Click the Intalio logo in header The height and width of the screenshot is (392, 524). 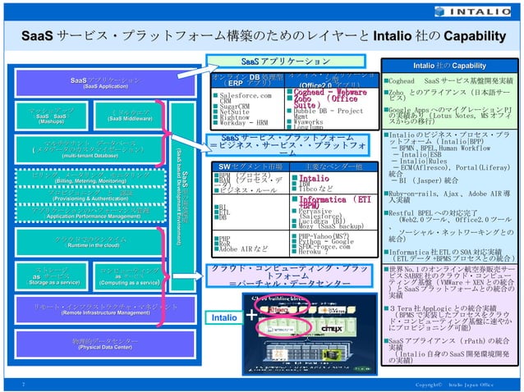[473, 11]
